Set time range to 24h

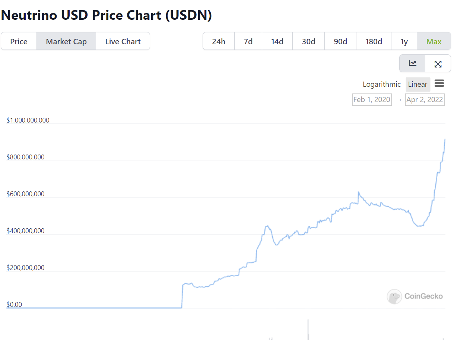(x=219, y=41)
